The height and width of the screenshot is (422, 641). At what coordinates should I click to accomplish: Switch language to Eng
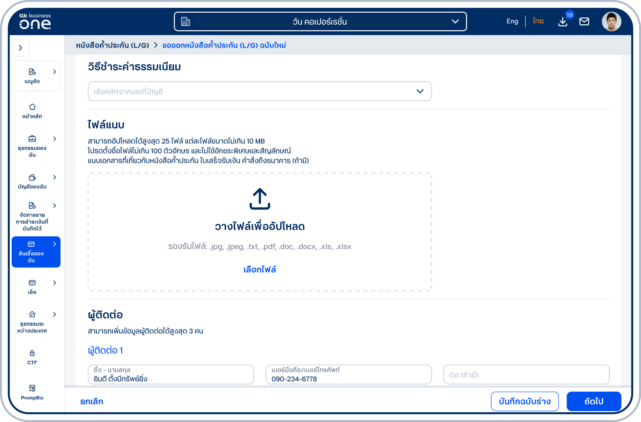coord(512,21)
